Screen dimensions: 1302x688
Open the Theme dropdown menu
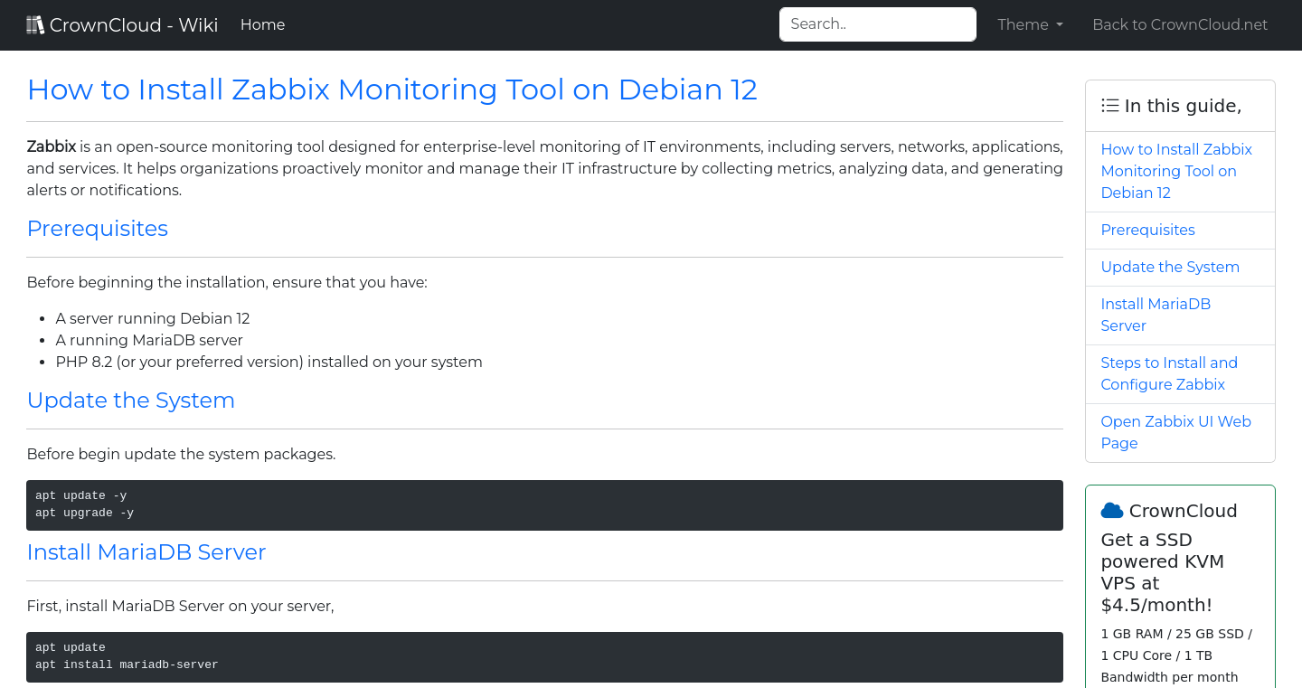pos(1030,25)
